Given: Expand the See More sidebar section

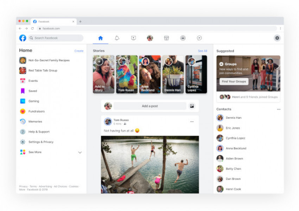Looking at the screenshot, I should coord(80,152).
